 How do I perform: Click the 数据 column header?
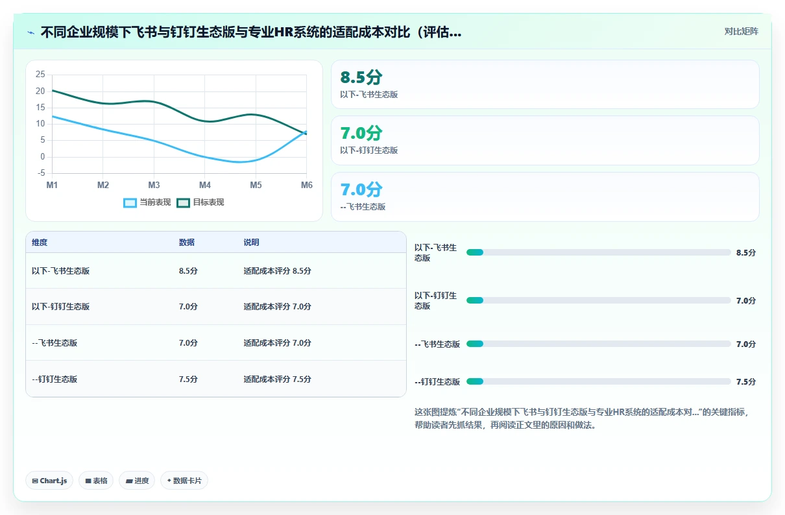coord(187,243)
